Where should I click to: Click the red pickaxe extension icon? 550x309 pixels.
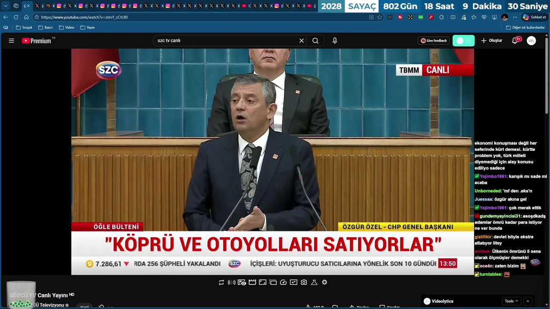click(431, 17)
